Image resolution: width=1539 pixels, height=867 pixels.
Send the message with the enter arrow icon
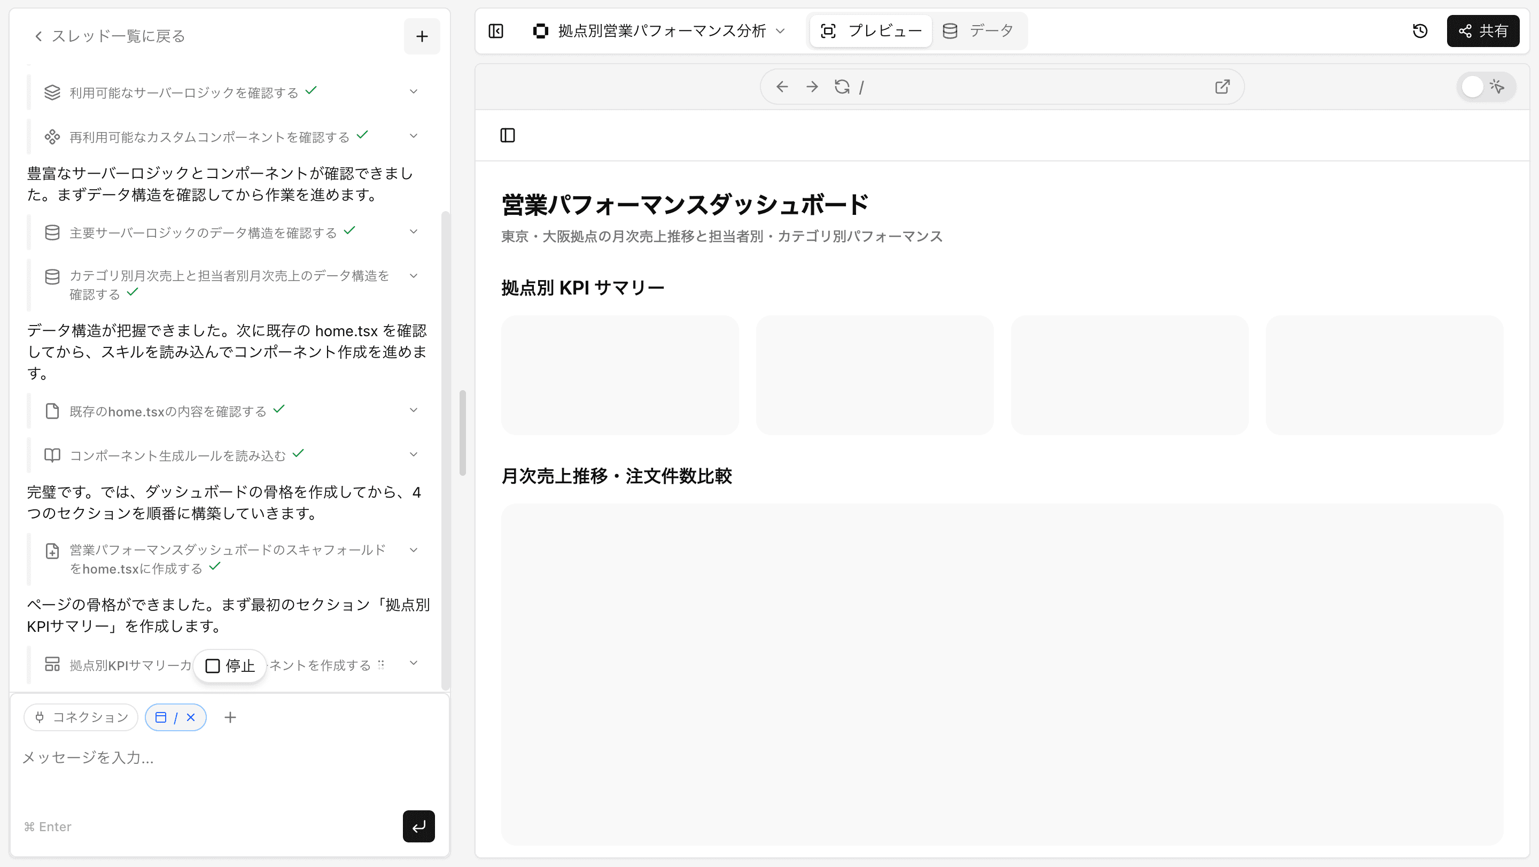pyautogui.click(x=418, y=826)
